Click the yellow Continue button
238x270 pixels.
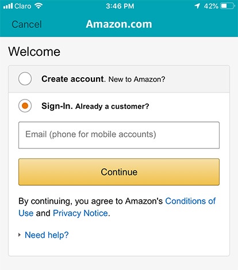119,172
